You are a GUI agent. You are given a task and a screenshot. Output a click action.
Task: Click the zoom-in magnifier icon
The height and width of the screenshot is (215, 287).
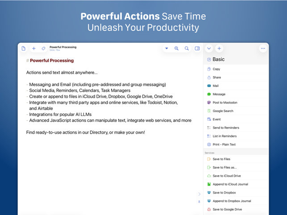(x=176, y=49)
